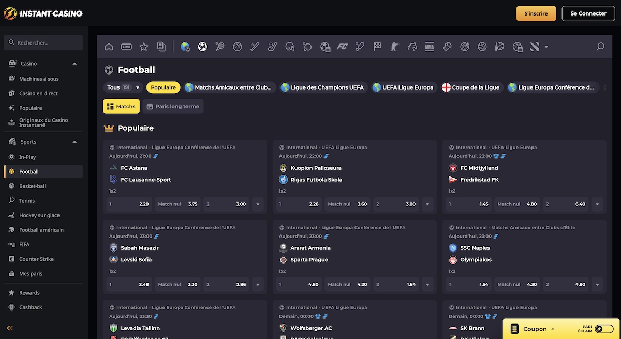The height and width of the screenshot is (339, 621).
Task: Click inside the Rechercher search field
Action: 43,42
